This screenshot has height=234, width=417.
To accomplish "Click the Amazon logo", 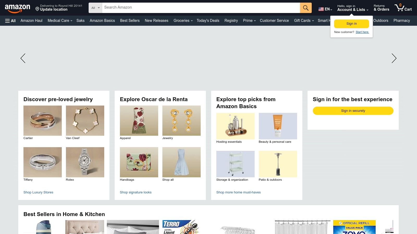I will (x=17, y=8).
